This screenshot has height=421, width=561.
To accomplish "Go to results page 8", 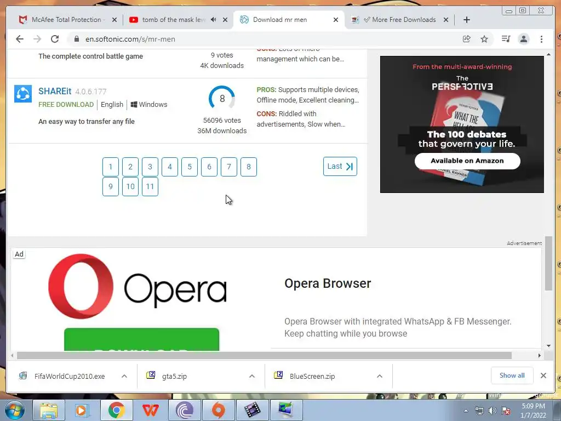I will 249,167.
